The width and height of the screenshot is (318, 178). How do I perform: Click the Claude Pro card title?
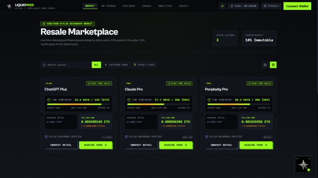click(134, 89)
